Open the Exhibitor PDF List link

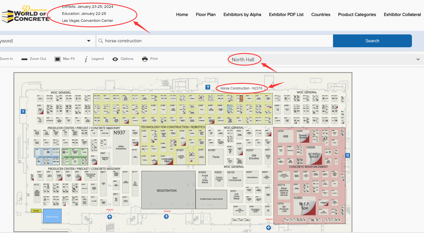coord(286,15)
